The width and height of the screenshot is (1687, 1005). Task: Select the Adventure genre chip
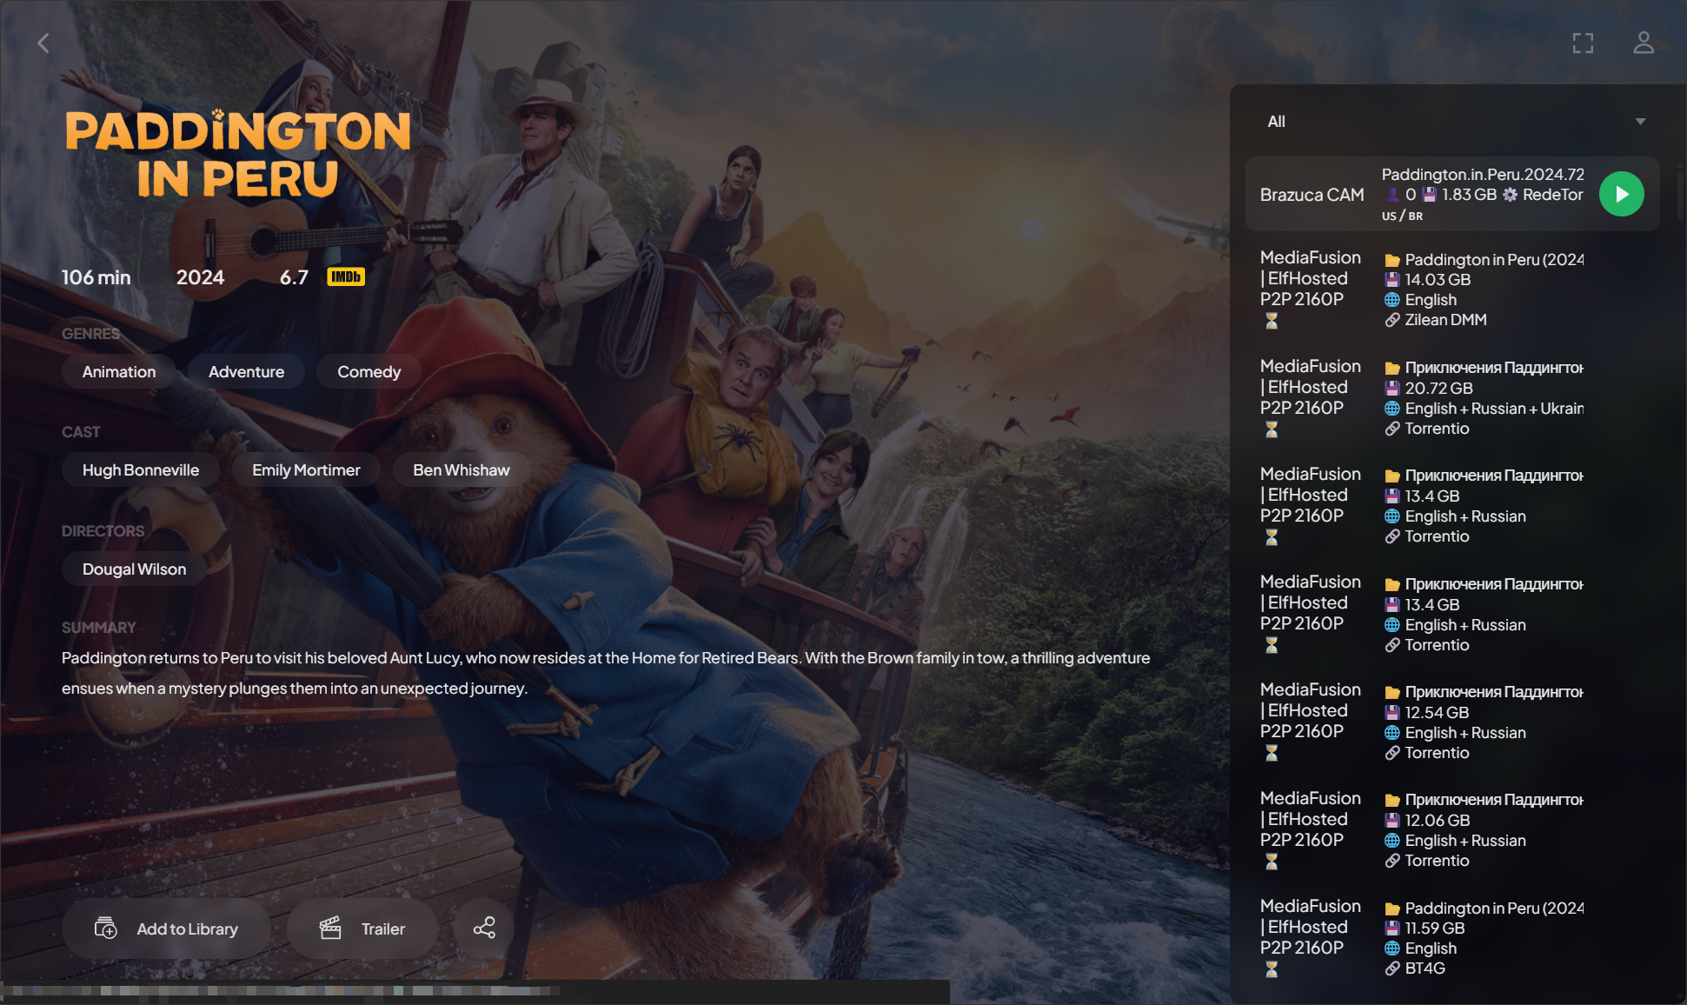pos(246,371)
